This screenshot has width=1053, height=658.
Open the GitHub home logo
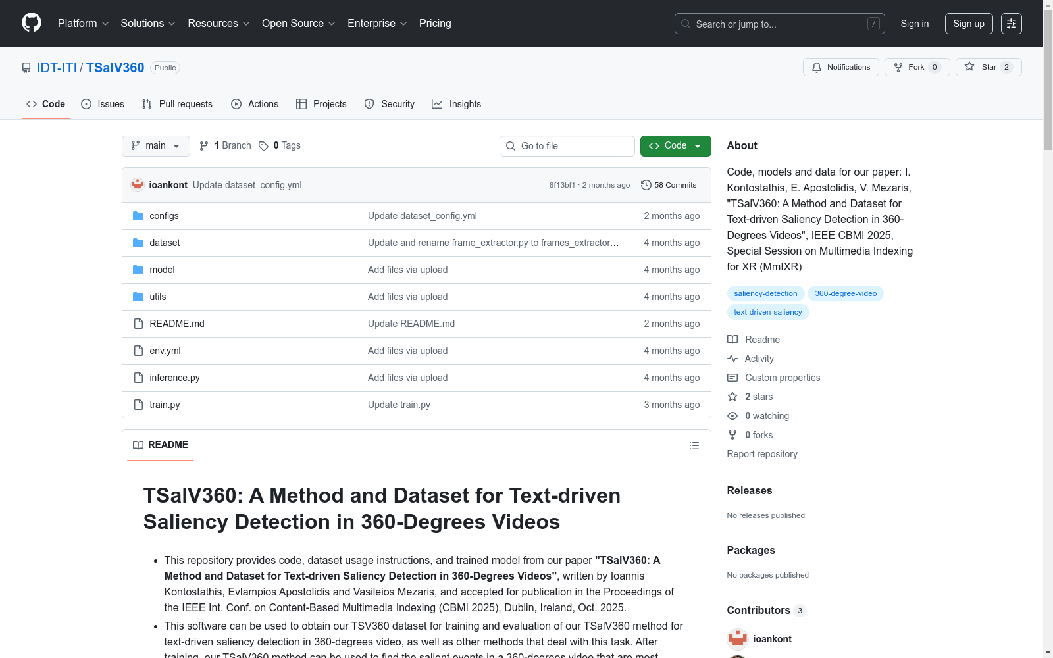32,23
